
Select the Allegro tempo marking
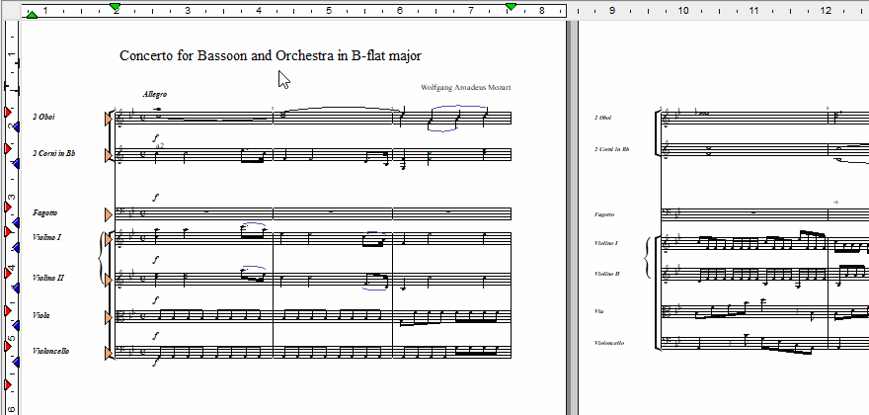(154, 94)
